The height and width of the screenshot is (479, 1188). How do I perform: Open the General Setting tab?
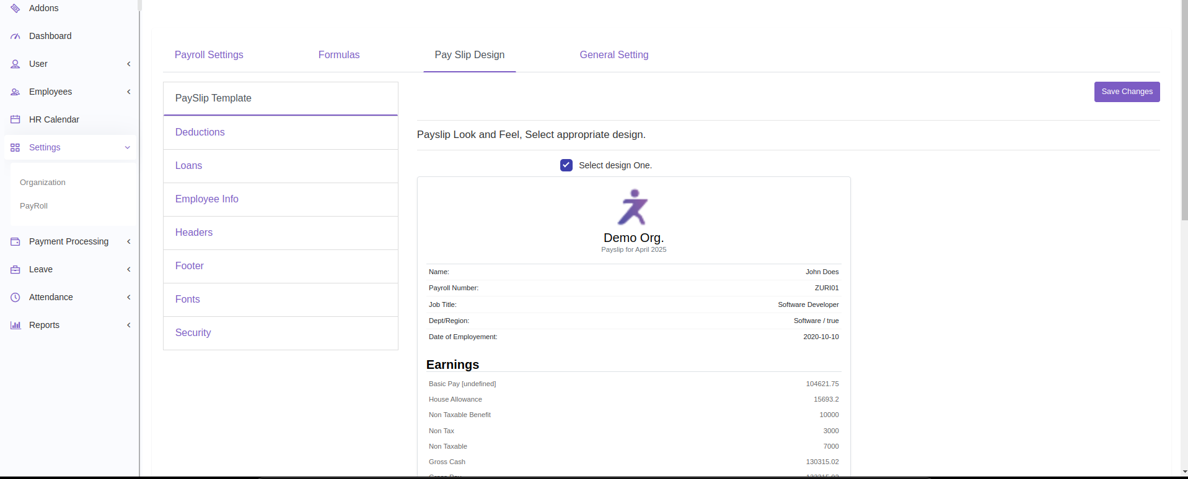[614, 55]
